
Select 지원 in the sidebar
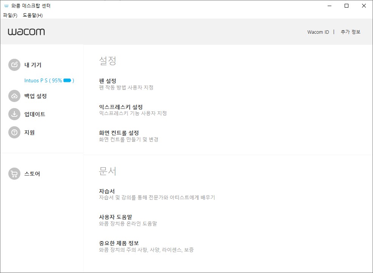pos(30,132)
